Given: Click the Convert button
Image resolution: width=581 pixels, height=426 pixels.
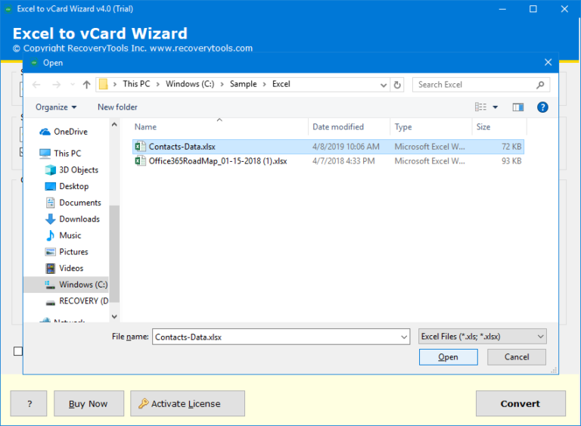Looking at the screenshot, I should coord(520,403).
